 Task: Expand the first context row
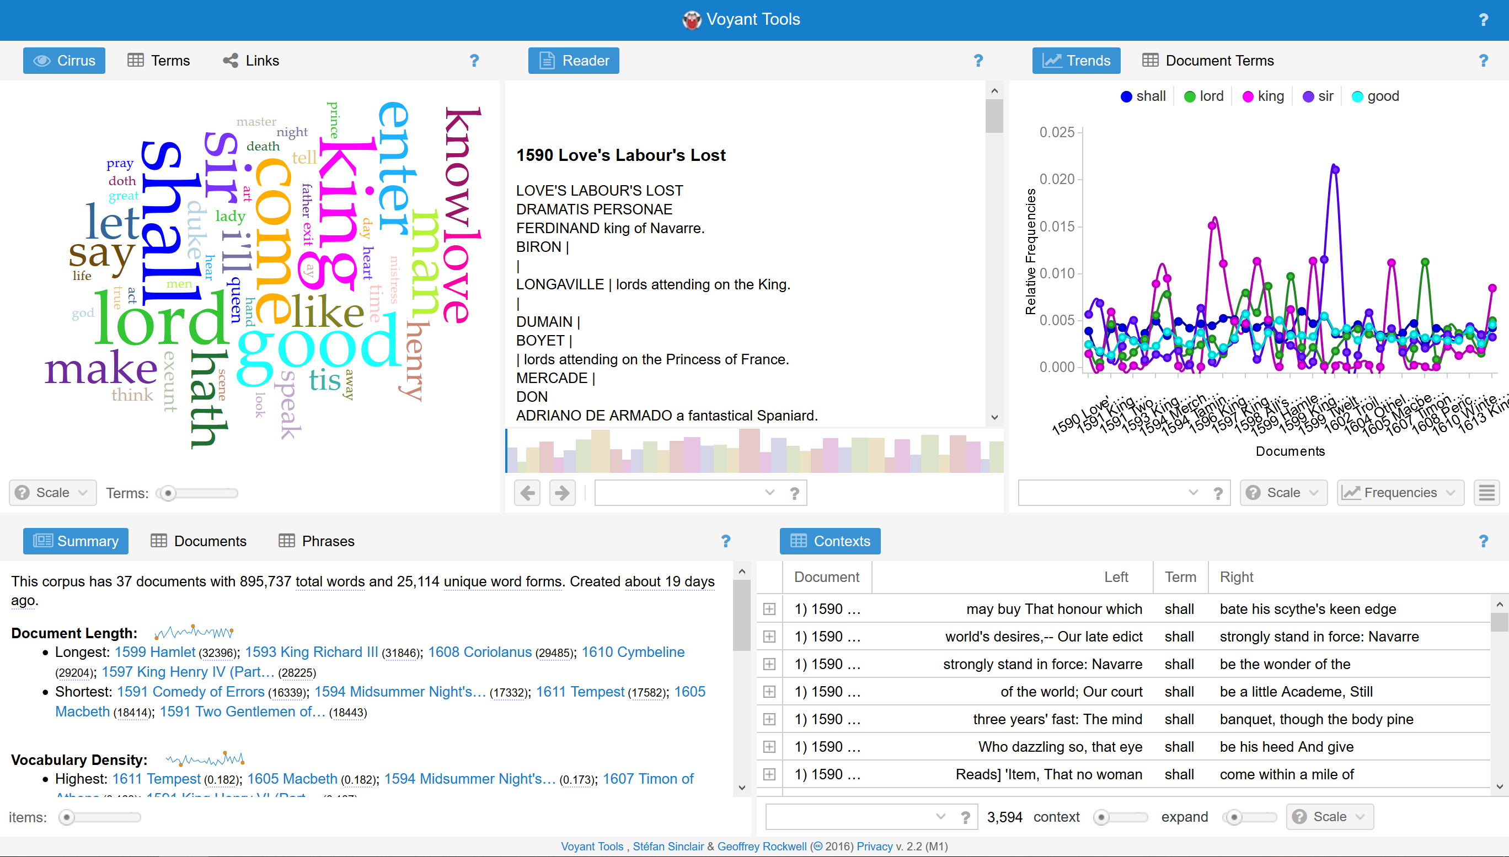coord(769,608)
